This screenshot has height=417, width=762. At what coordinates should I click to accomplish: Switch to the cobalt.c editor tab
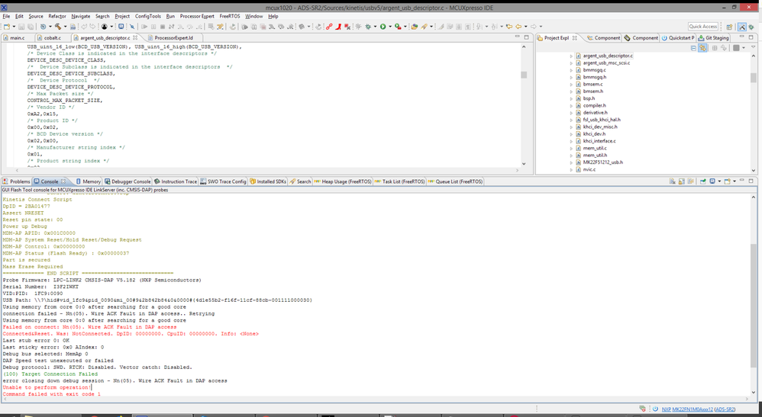pyautogui.click(x=53, y=37)
